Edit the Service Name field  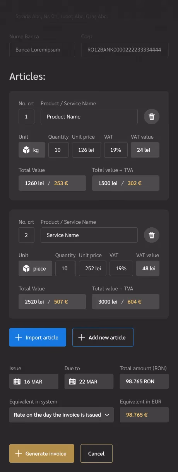pos(89,235)
